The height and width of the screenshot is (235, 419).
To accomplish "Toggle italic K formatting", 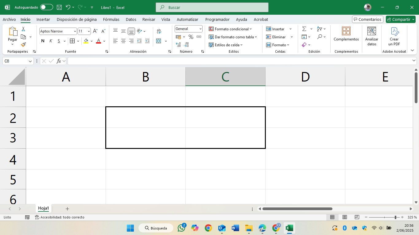I will [x=51, y=41].
